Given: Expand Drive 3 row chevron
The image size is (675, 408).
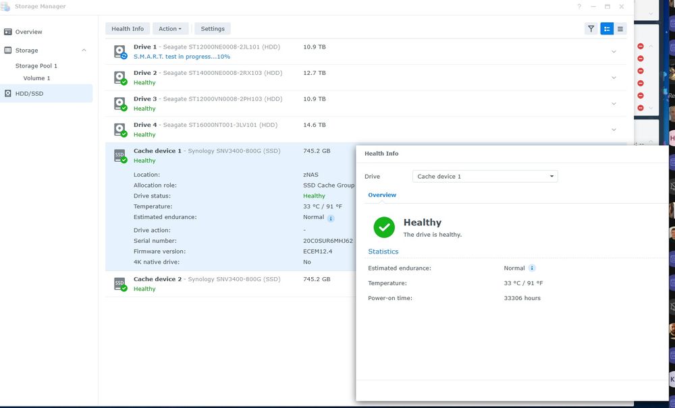Looking at the screenshot, I should click(x=614, y=104).
